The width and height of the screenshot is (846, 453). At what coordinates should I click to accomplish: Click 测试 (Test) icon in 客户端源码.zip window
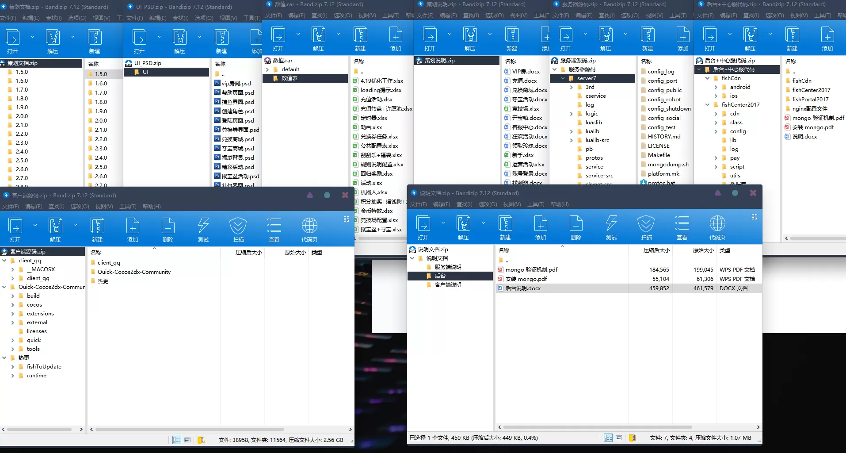click(203, 226)
